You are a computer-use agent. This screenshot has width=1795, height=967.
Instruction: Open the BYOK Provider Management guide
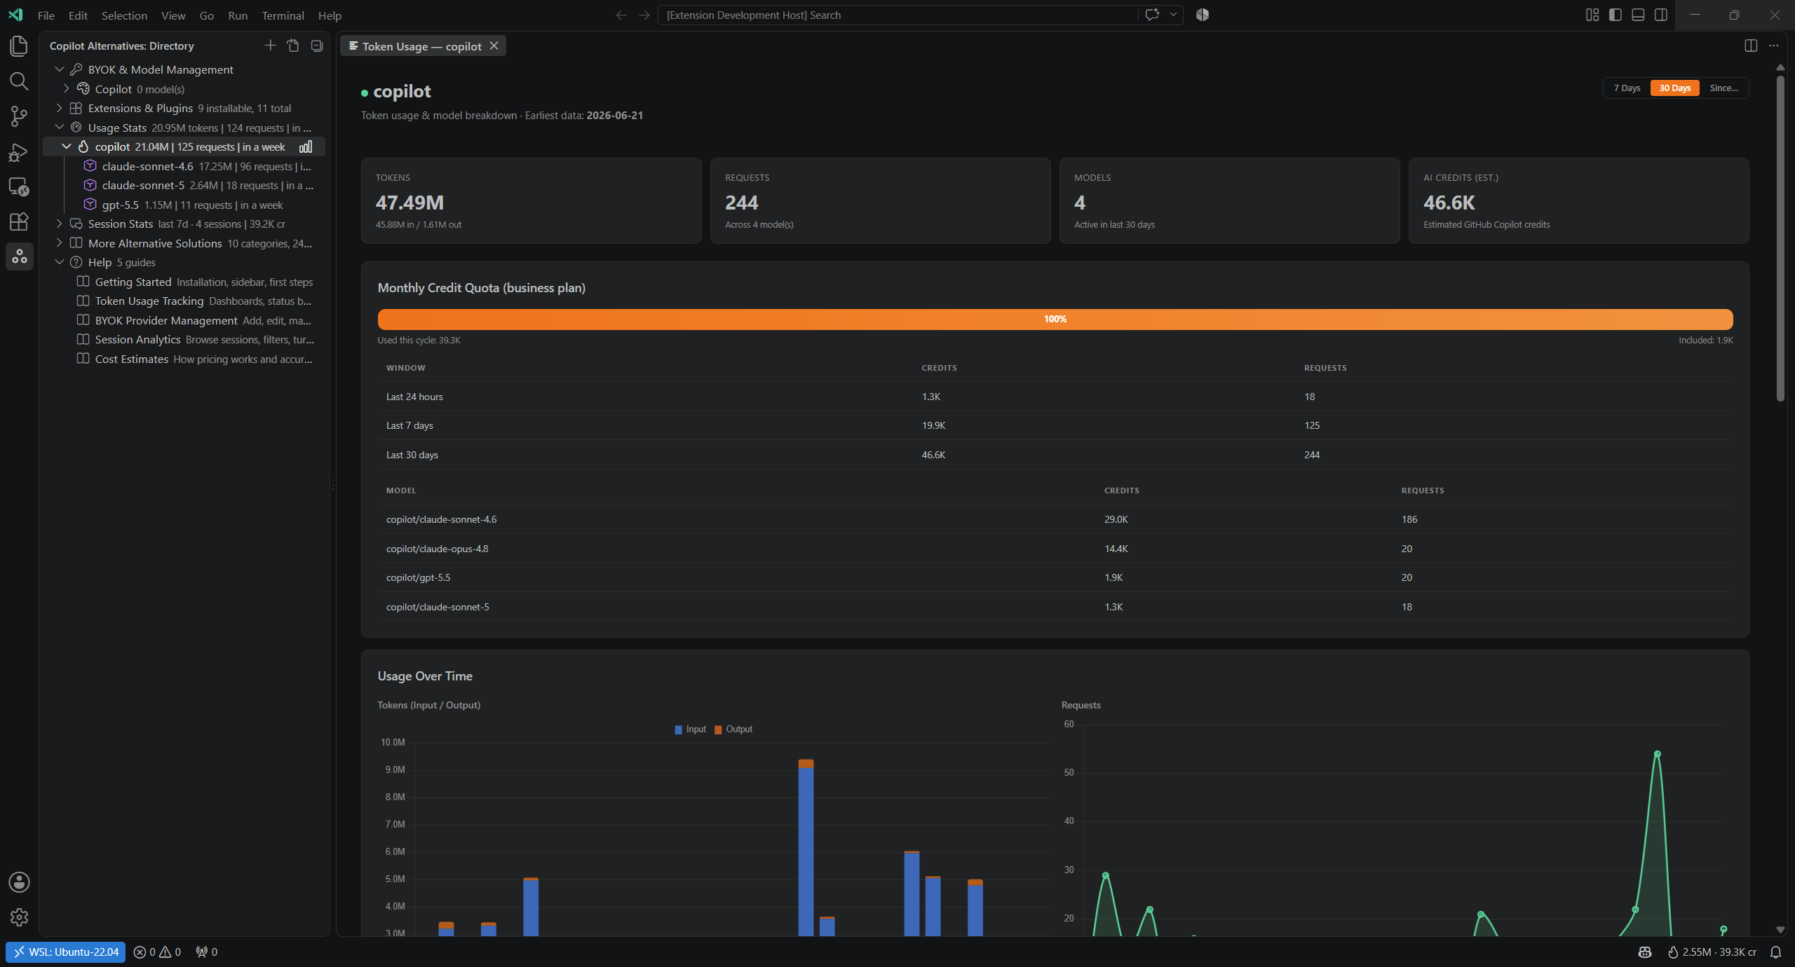click(185, 320)
